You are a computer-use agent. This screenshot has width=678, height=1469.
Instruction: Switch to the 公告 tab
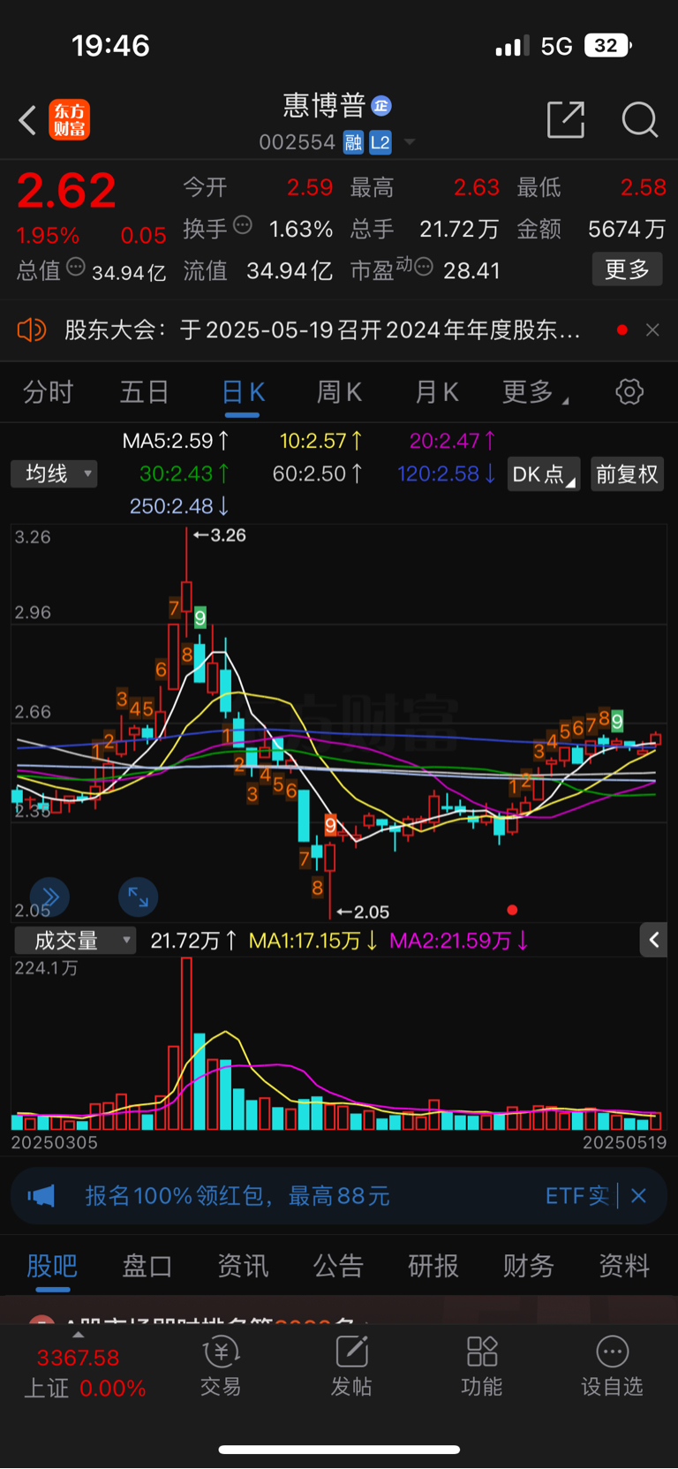[338, 1267]
